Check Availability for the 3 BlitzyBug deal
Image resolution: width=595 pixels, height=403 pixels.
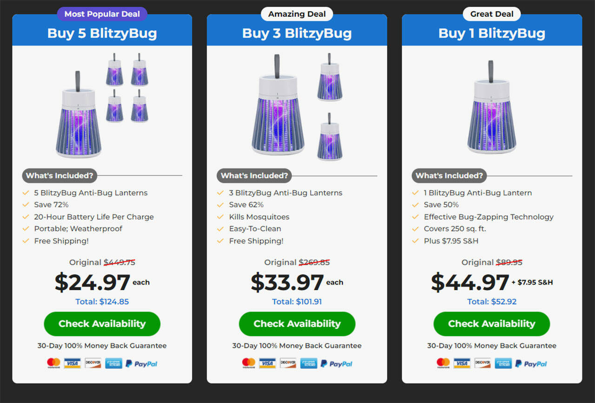(297, 324)
